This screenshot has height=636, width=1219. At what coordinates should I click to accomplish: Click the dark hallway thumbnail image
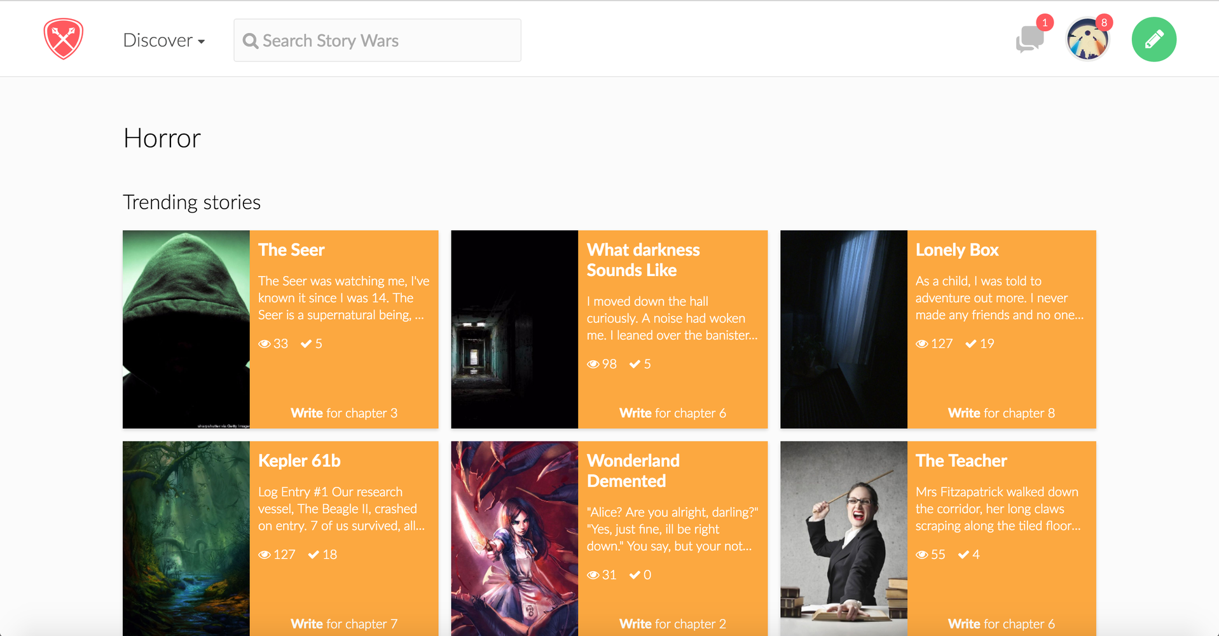(x=514, y=329)
